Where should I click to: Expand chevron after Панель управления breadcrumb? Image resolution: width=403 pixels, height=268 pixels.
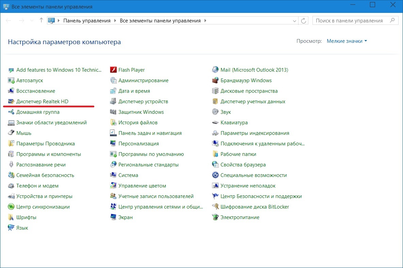115,21
